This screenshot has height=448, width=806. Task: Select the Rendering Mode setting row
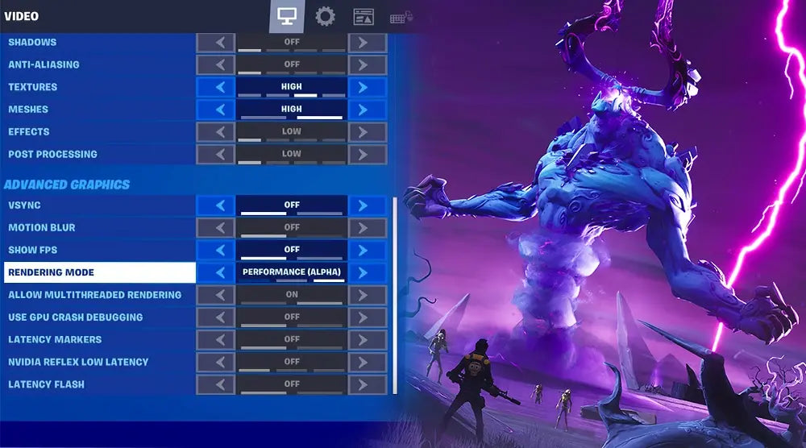99,272
